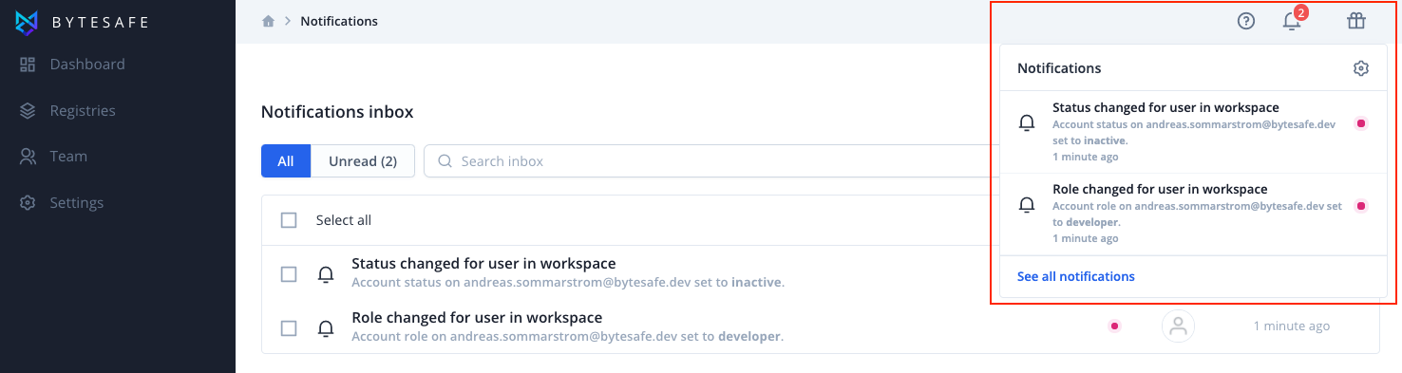Click the Notifications breadcrumb text
Image resolution: width=1402 pixels, height=373 pixels.
pyautogui.click(x=339, y=21)
